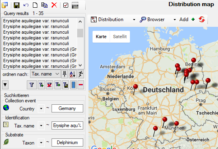
Task: Open the Taxon operator dropdown
Action: pos(41,143)
